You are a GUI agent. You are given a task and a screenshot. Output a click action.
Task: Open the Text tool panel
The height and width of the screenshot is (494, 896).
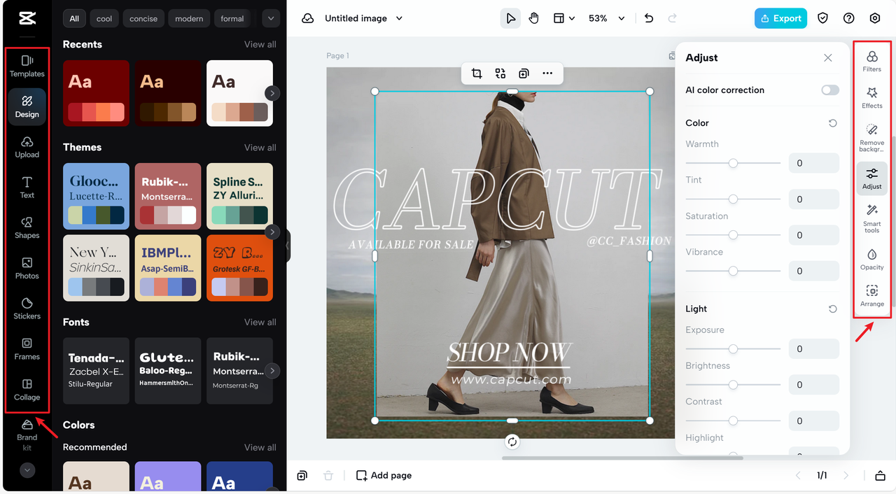click(x=27, y=188)
